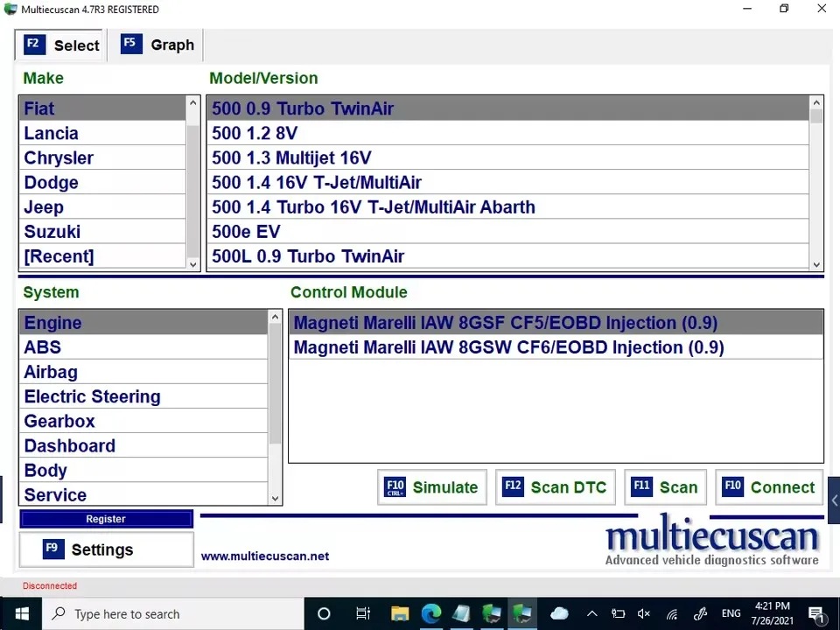Expand hidden icons in the system tray
This screenshot has width=840, height=630.
pyautogui.click(x=592, y=613)
